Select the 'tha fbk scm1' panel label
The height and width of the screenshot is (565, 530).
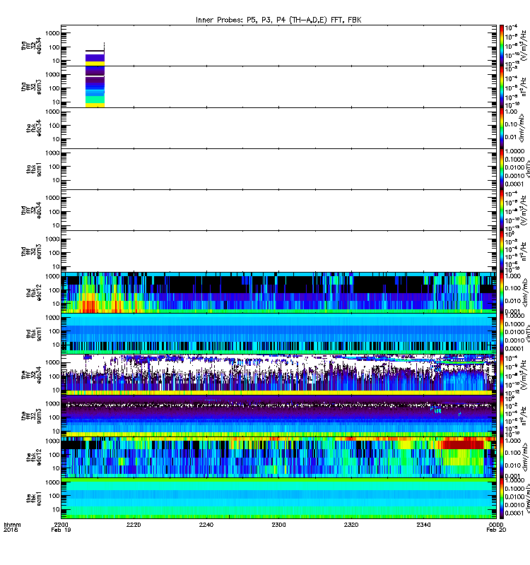34,169
